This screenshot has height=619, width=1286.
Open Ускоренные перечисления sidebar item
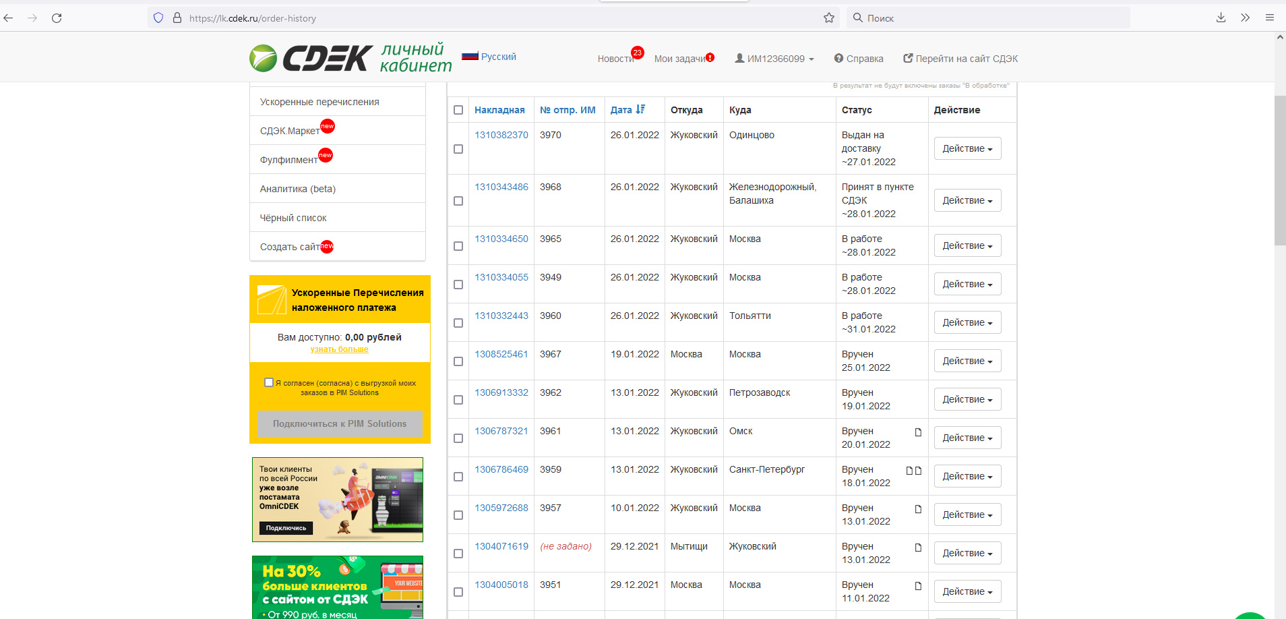point(338,102)
